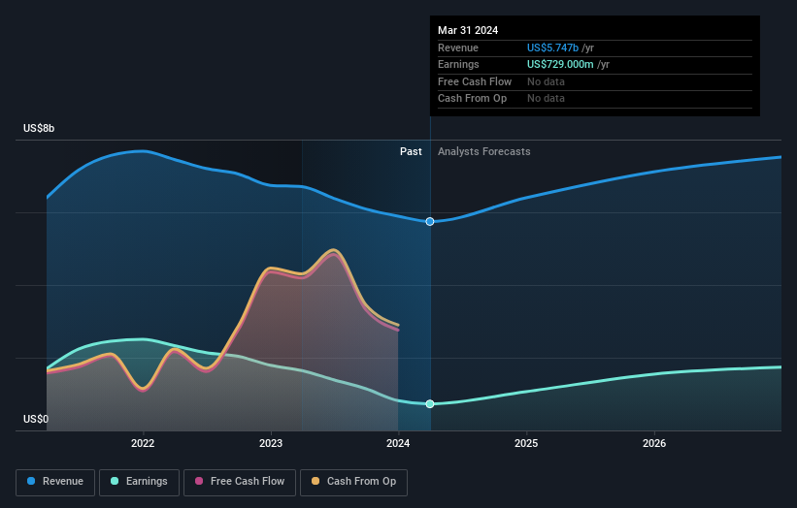Click the US$729.000m earnings value in tooltip
797x508 pixels.
click(560, 64)
